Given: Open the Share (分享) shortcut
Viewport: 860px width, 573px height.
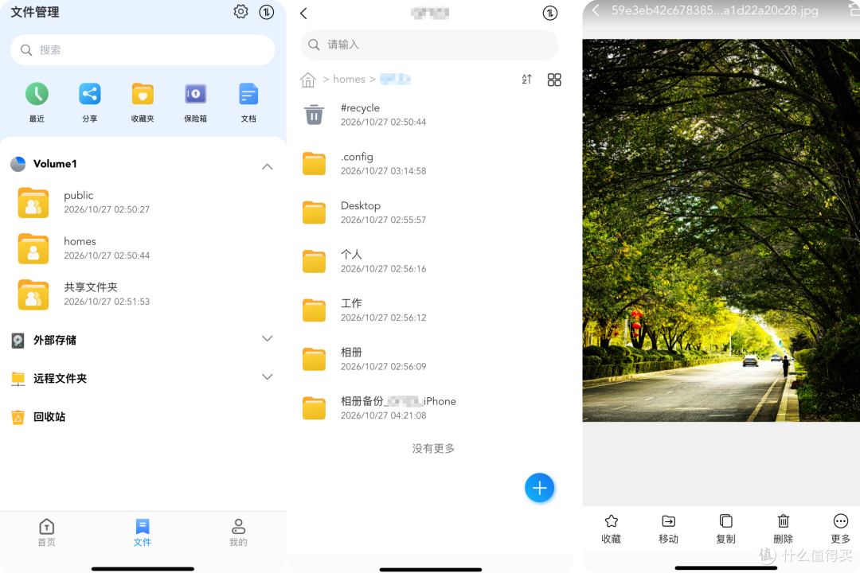Looking at the screenshot, I should point(89,102).
